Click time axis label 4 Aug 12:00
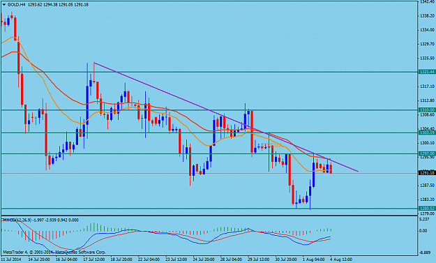The image size is (436, 263). [341, 260]
